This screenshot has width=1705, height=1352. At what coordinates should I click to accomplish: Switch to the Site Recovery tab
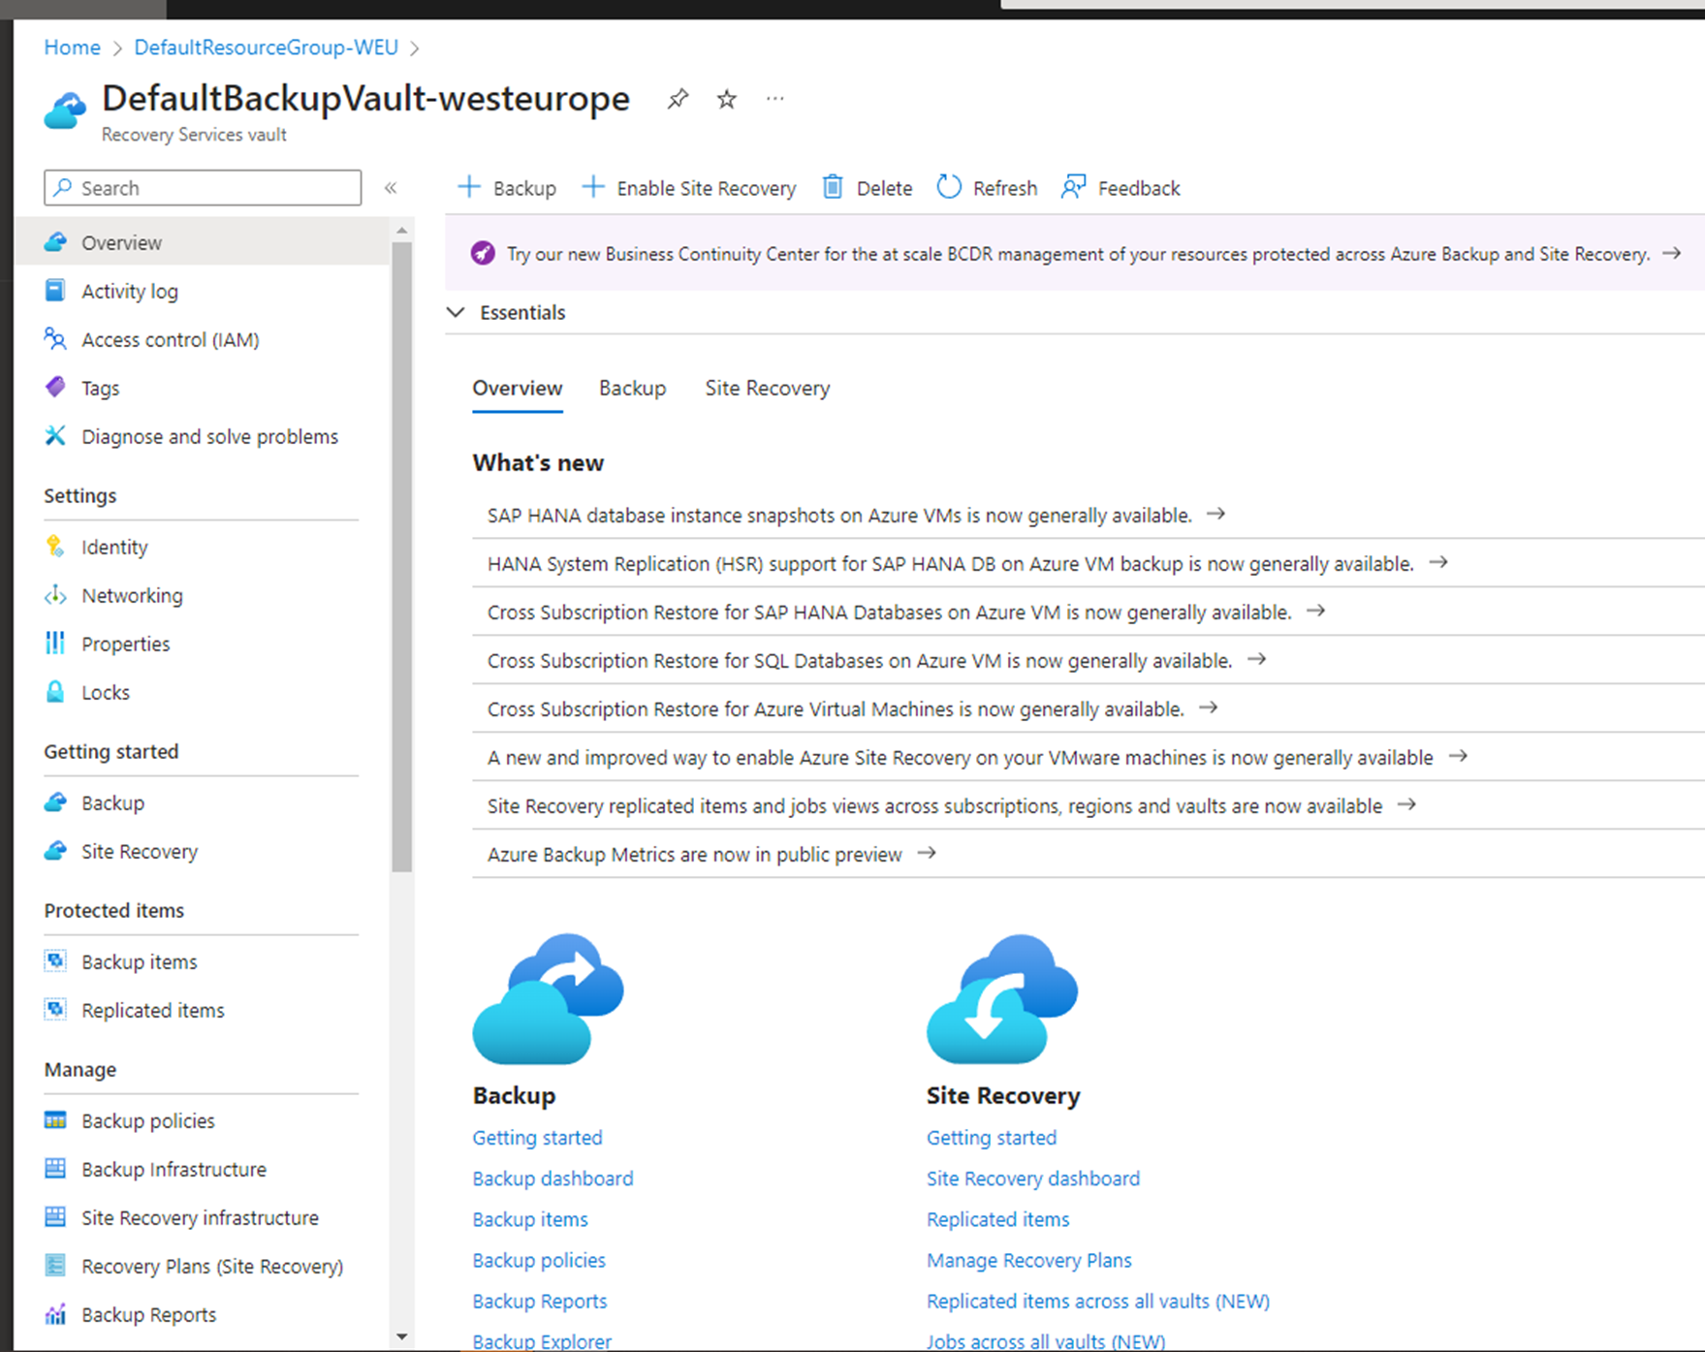pyautogui.click(x=767, y=388)
